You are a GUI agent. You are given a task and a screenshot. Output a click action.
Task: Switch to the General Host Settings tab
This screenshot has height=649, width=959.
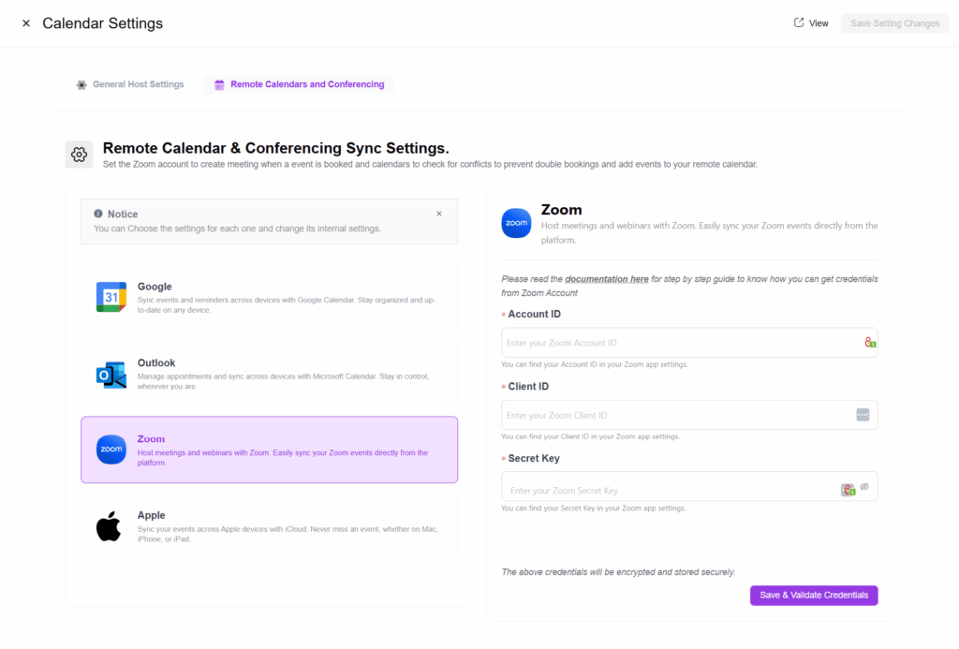(130, 84)
